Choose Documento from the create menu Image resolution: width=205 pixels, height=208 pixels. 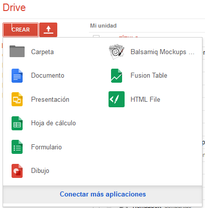[48, 75]
